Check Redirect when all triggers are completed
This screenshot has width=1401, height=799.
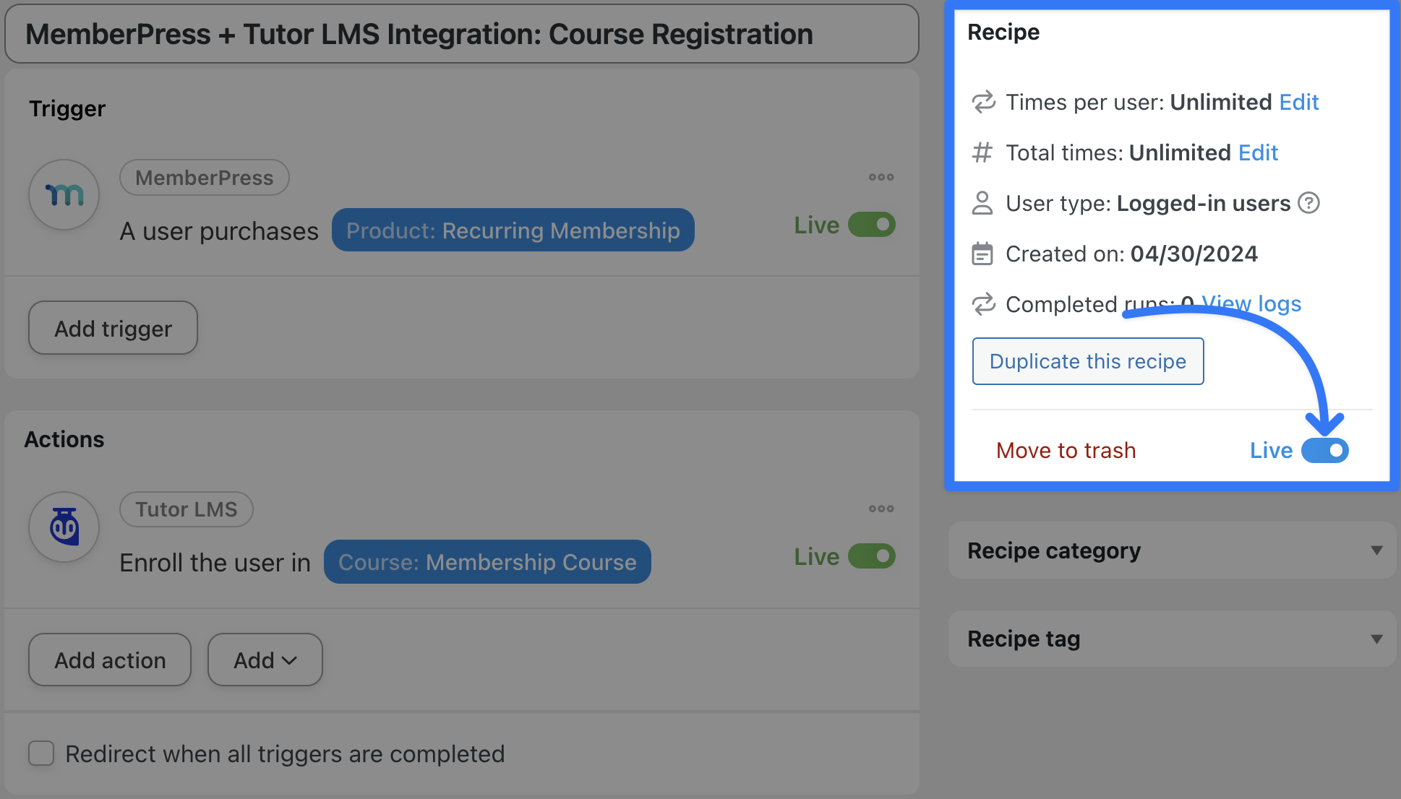[x=41, y=753]
